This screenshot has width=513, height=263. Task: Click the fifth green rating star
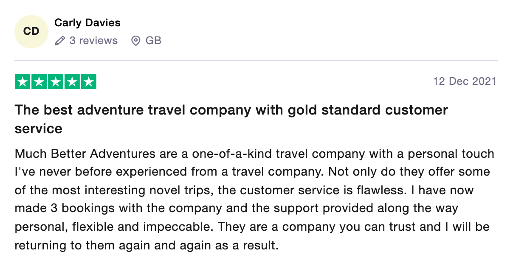click(88, 81)
